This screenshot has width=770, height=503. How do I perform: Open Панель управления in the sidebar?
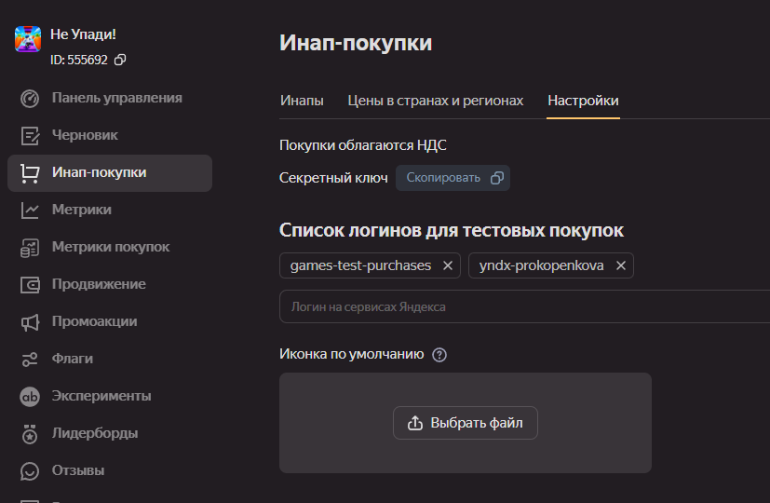click(x=110, y=98)
